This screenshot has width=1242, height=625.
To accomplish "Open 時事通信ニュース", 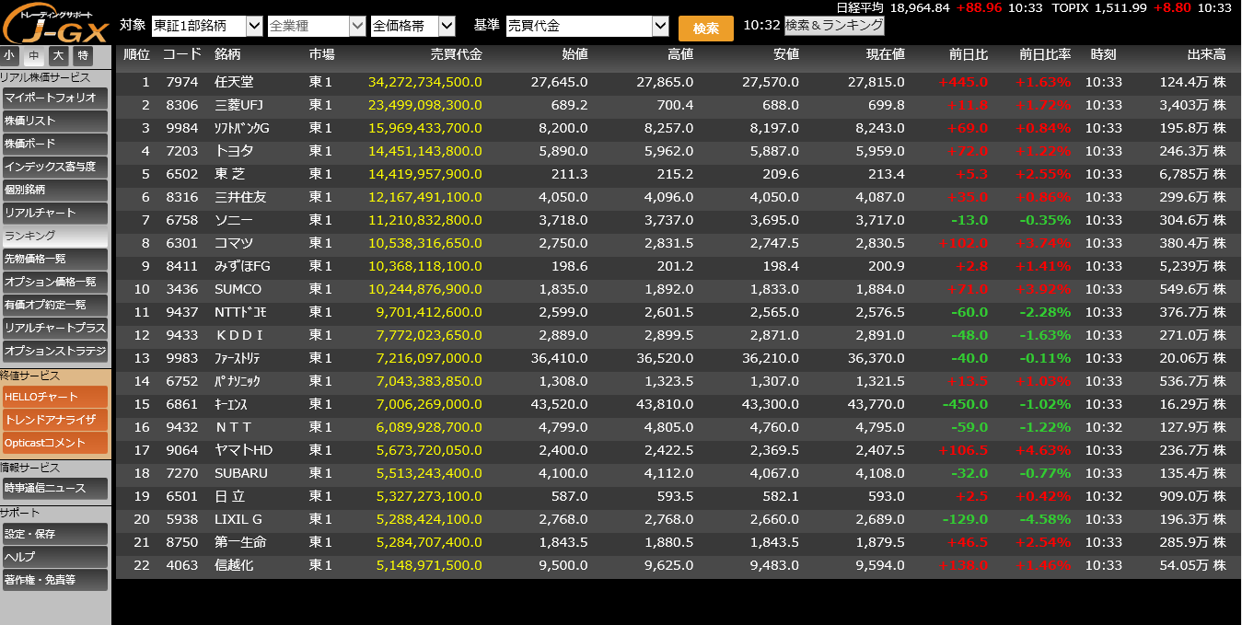I will tap(54, 488).
